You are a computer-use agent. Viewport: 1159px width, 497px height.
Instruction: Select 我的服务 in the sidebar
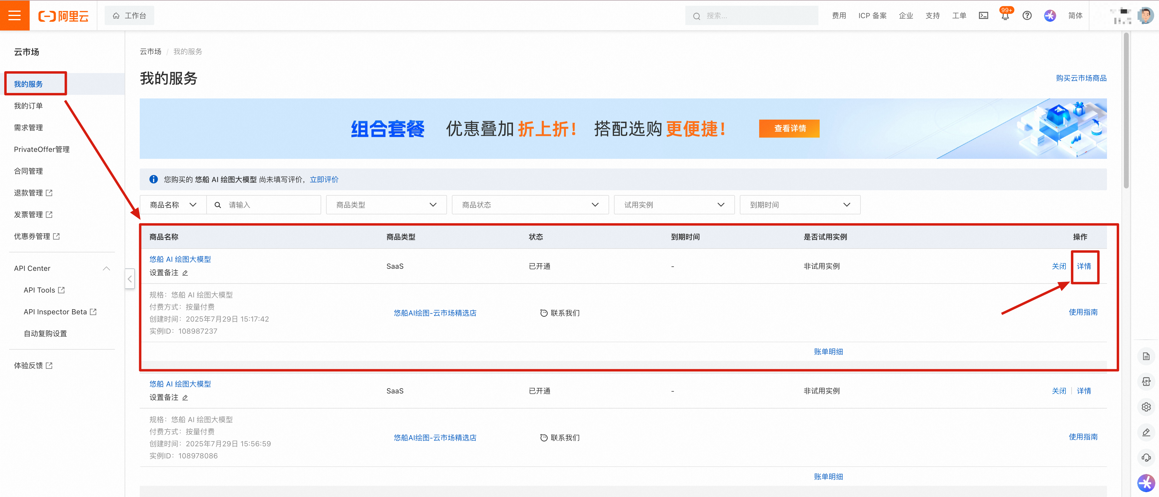click(x=28, y=84)
